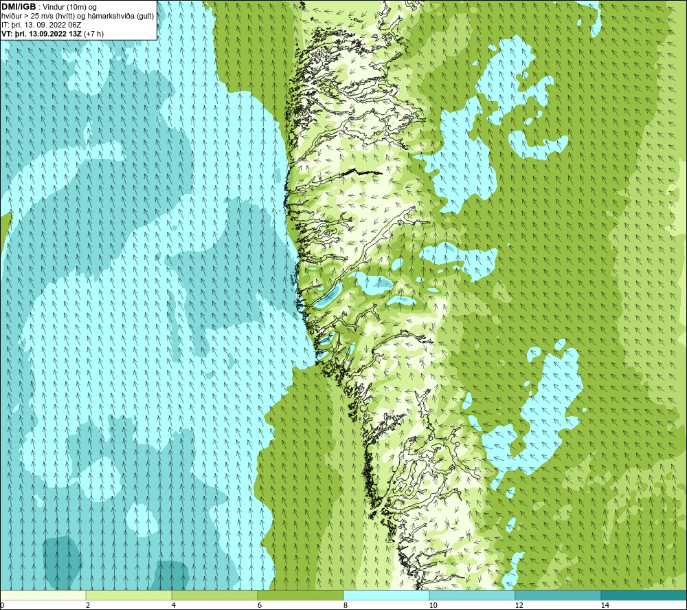Image resolution: width=687 pixels, height=610 pixels.
Task: Click the 'VT: þri. 13.09.2022 13Z (+7 h)' line
Action: coord(53,34)
